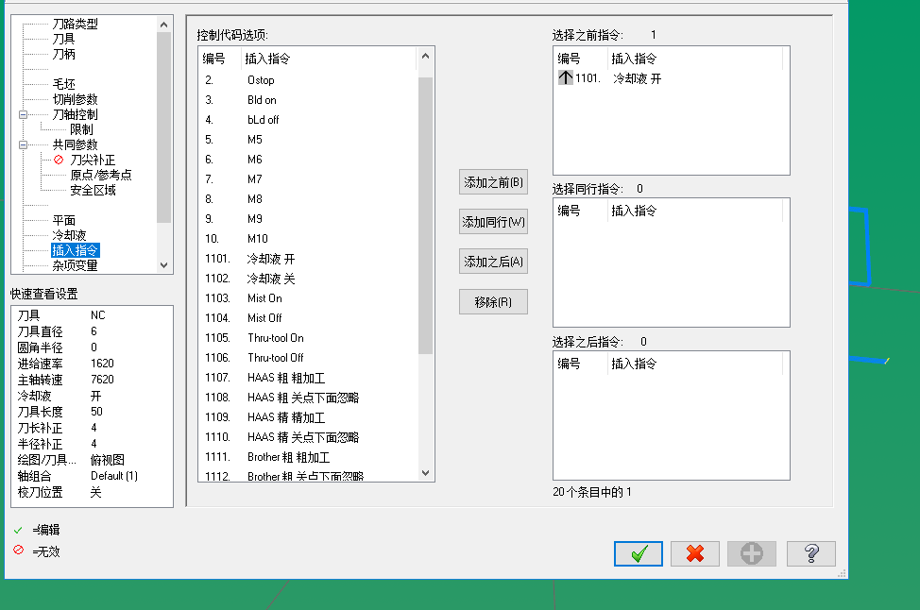Viewport: 920px width, 610px height.
Task: Click the up-arrow icon beside 1101 in before list
Action: 565,77
